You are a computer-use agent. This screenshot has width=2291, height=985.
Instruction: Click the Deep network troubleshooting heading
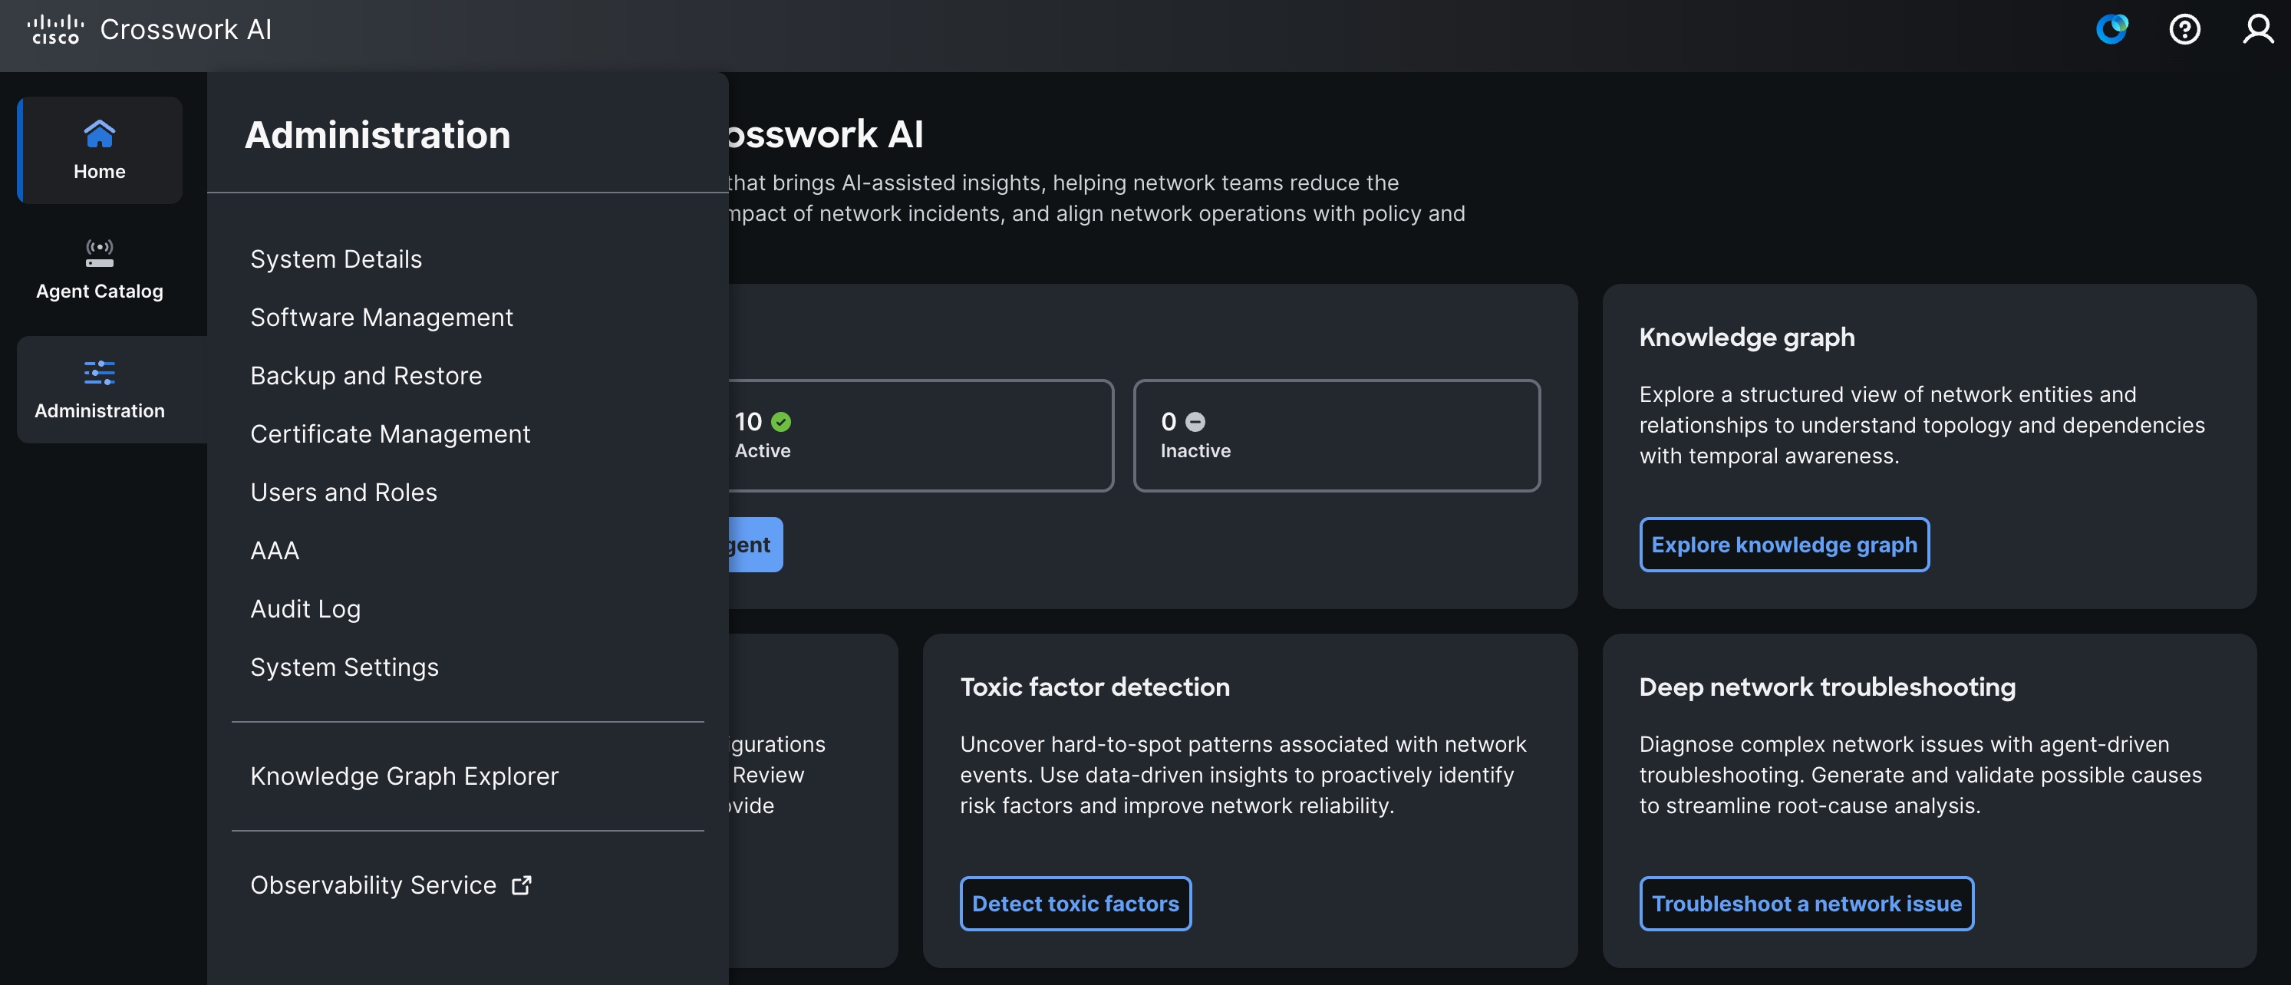(1827, 687)
